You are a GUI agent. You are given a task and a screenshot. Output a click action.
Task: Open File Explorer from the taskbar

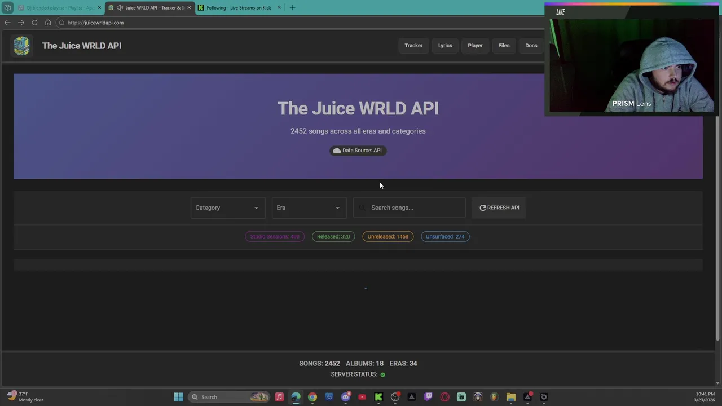tap(511, 397)
